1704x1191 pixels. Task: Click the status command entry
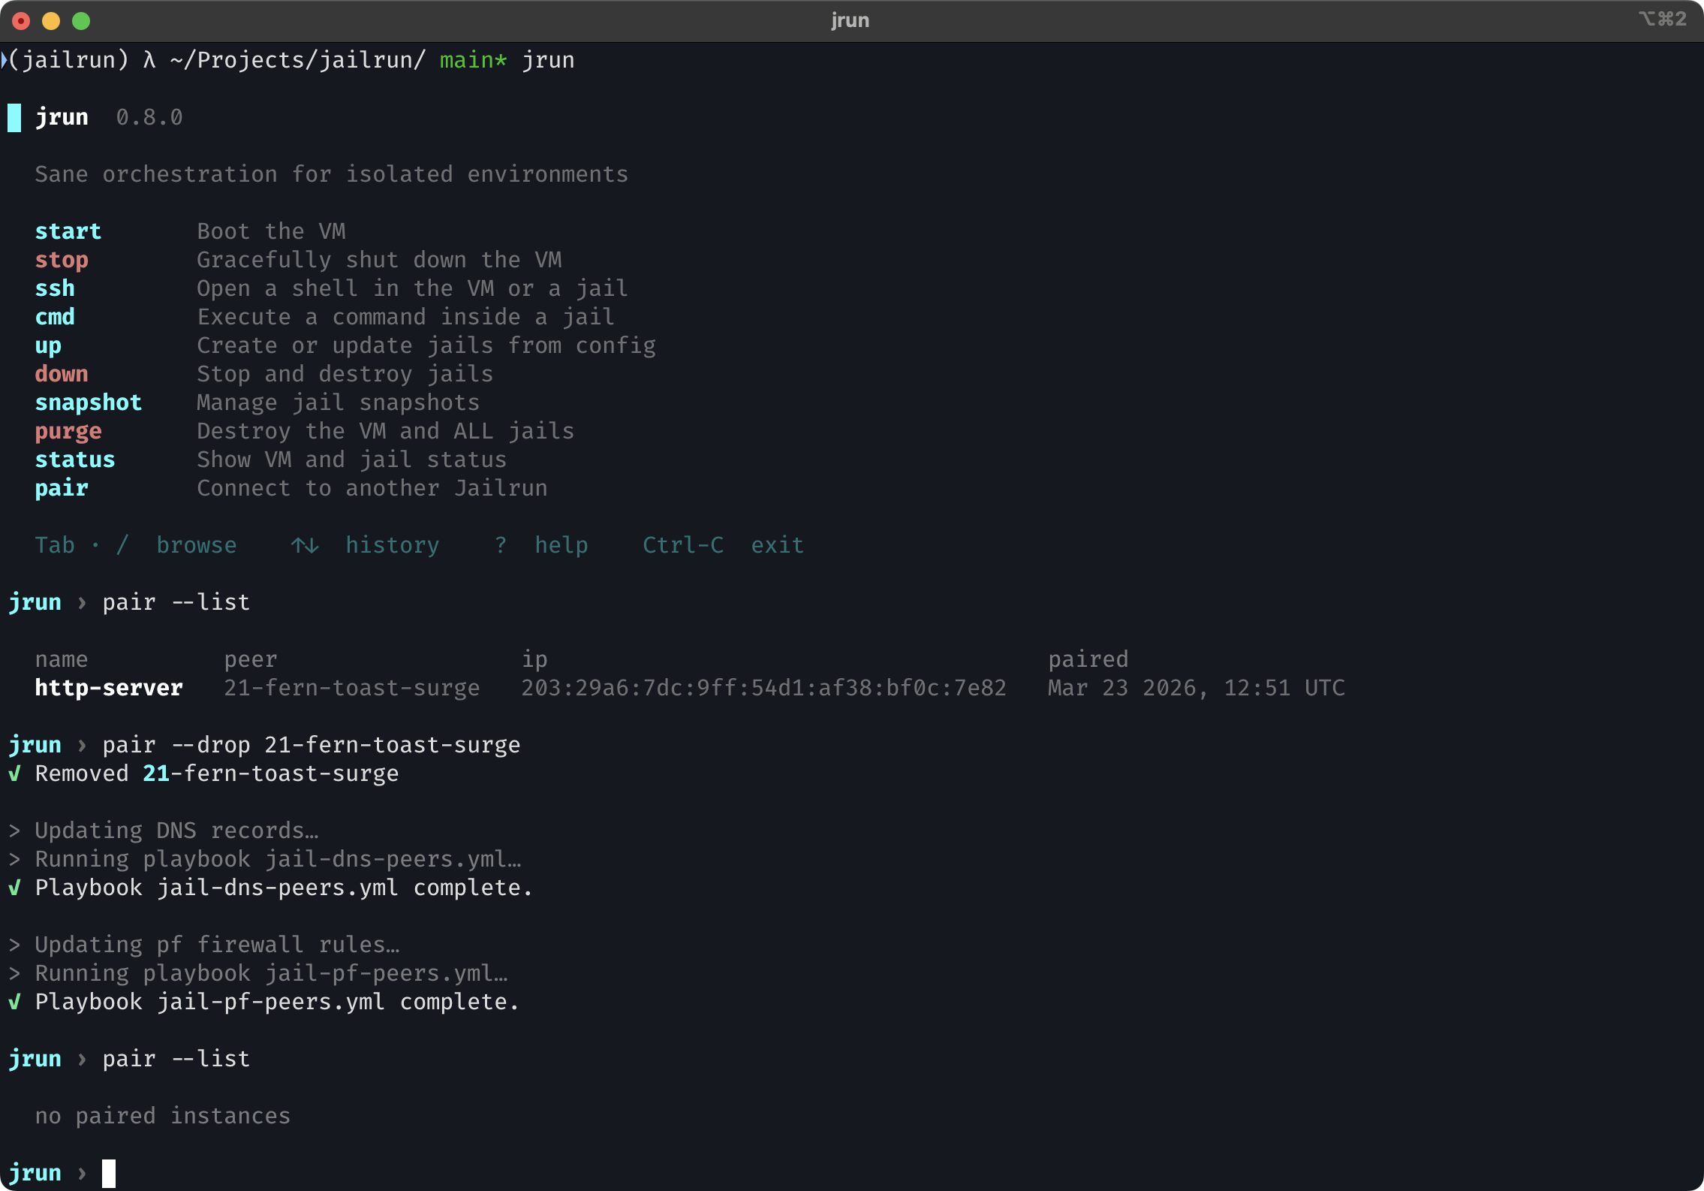click(75, 460)
